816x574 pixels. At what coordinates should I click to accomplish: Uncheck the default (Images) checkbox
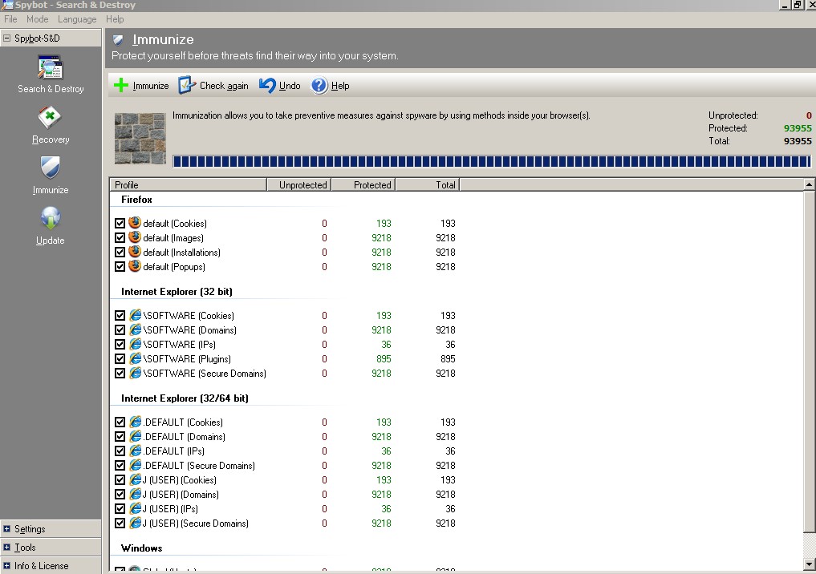120,237
